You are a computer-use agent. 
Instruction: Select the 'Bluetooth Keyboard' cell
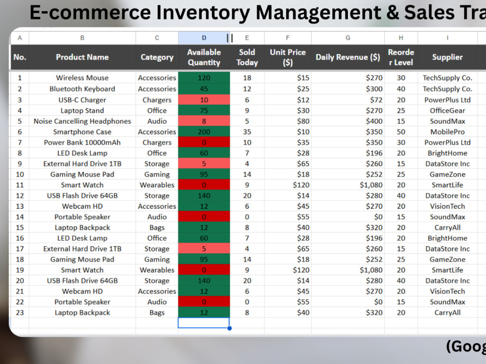coord(82,89)
